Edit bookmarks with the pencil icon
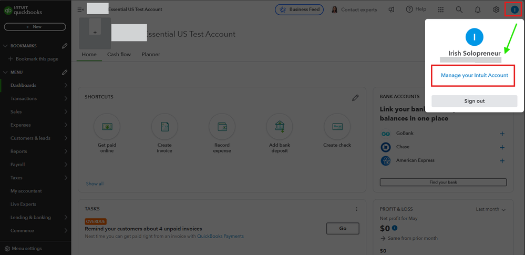Screen dimensions: 525x255 [65, 46]
